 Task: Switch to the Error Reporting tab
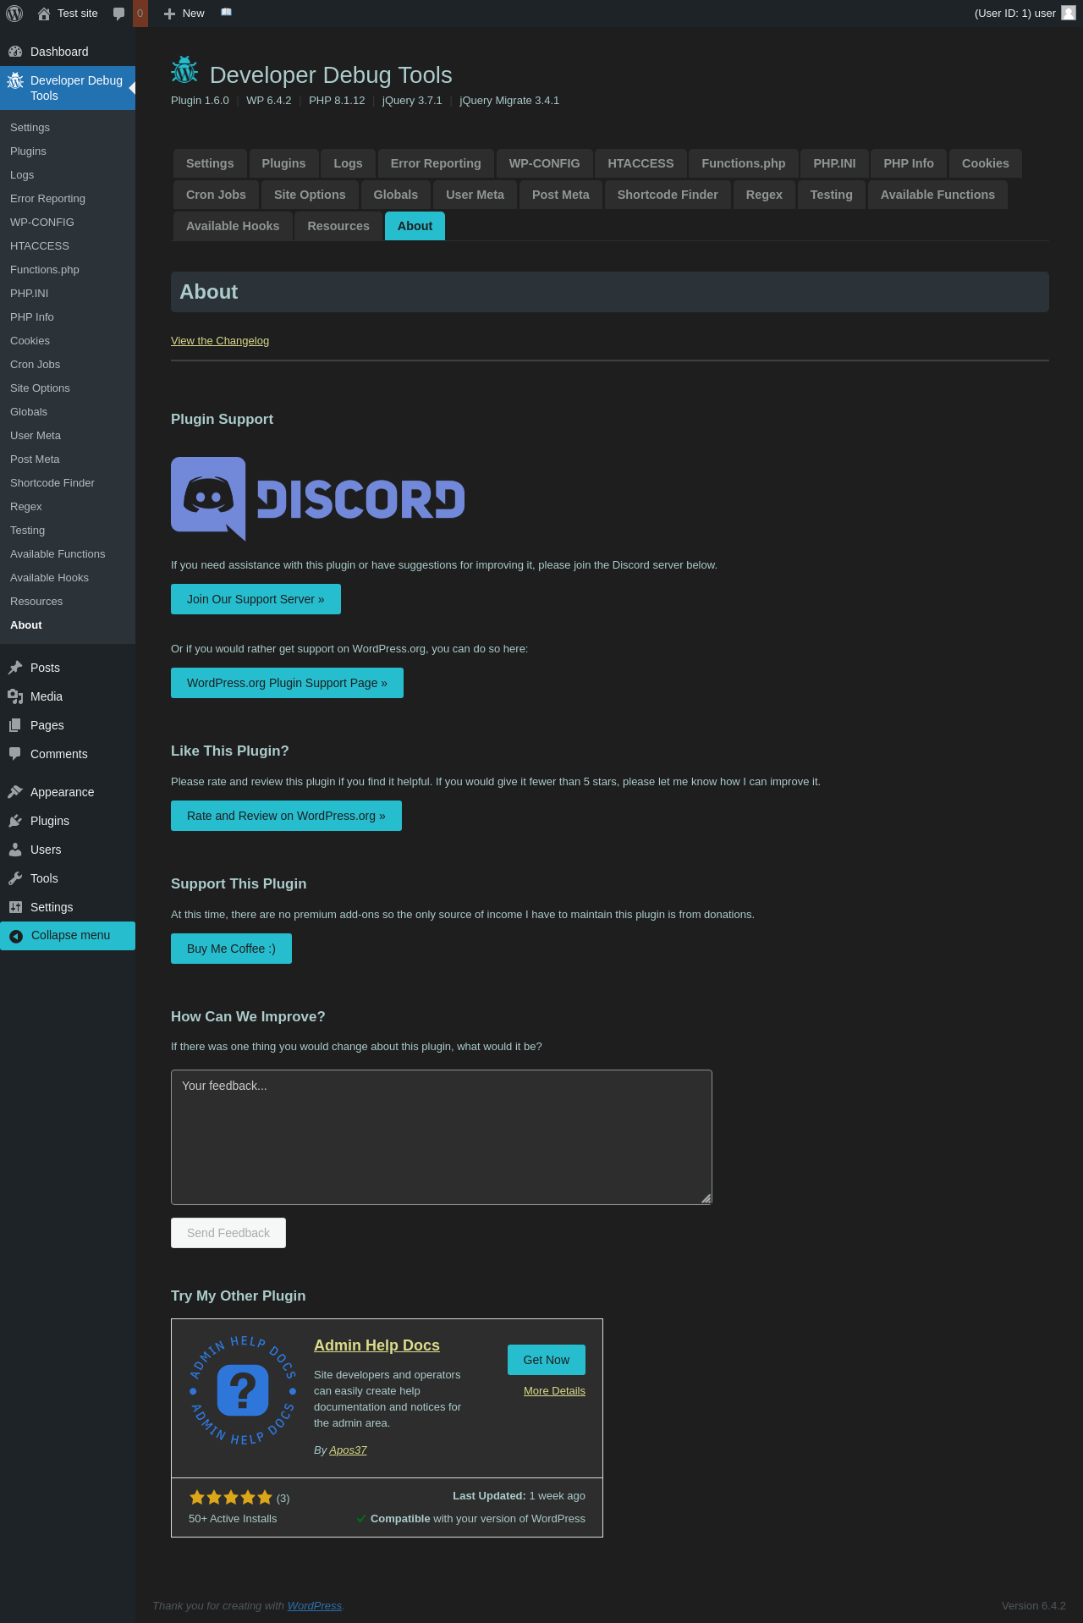[436, 163]
